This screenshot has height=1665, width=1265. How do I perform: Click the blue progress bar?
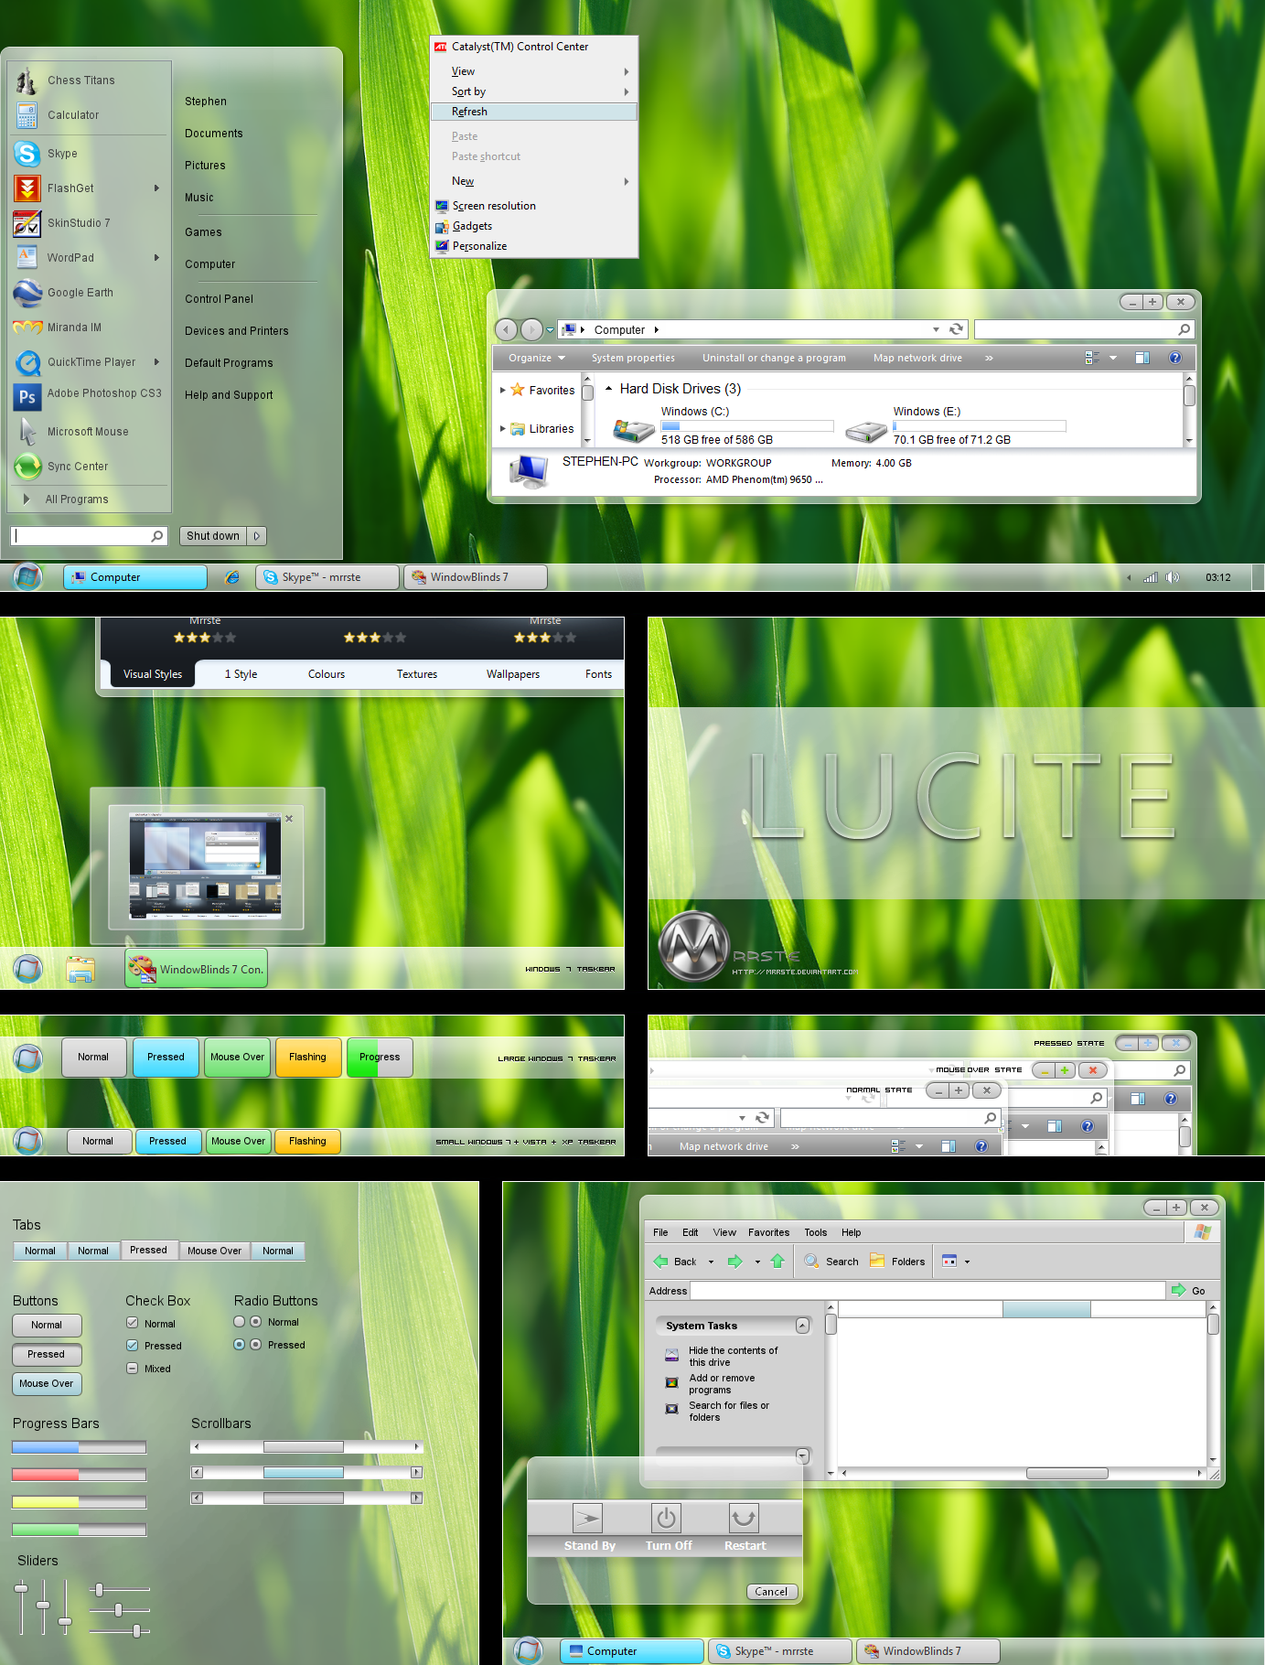(x=79, y=1447)
